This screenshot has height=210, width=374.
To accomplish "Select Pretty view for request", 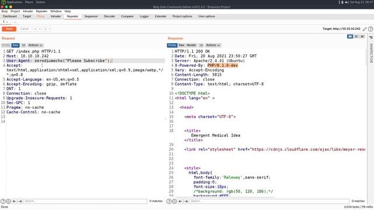I will (6, 45).
